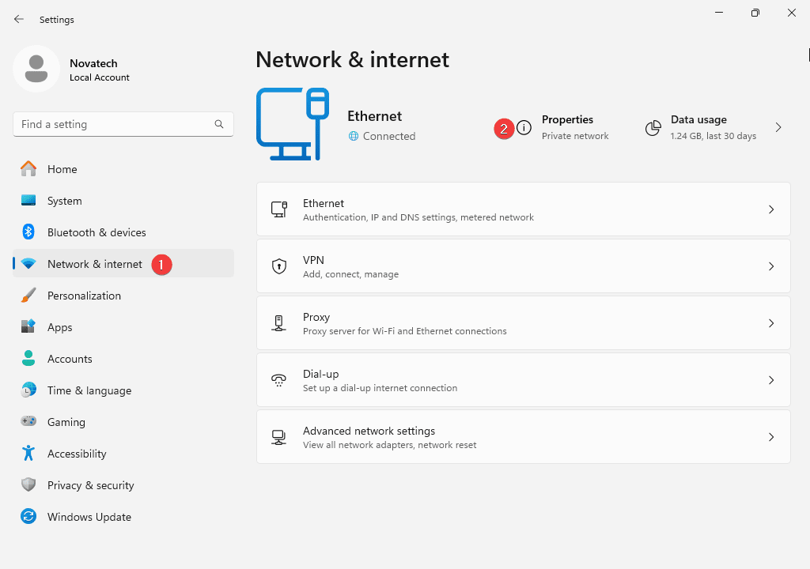Click the back arrow in Settings header

[19, 19]
